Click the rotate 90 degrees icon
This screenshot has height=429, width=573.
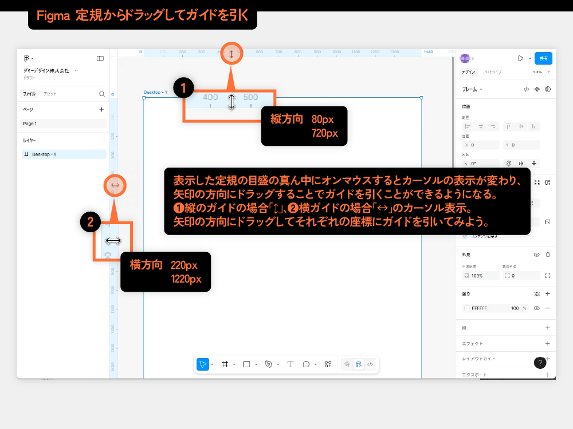[x=508, y=164]
